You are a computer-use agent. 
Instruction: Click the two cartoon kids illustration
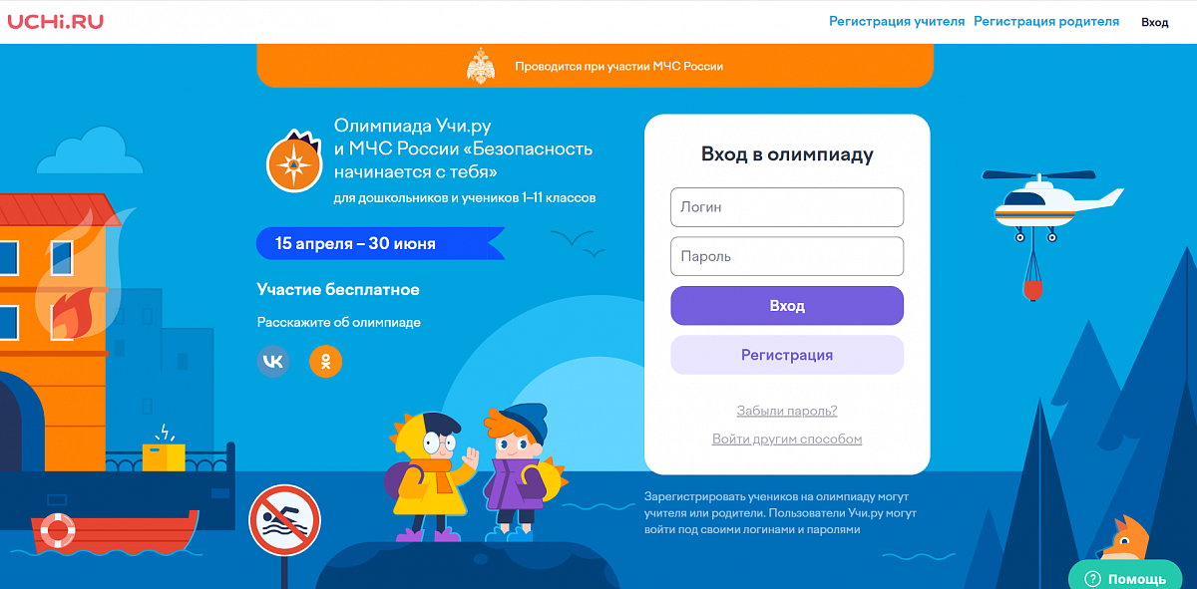pos(476,473)
